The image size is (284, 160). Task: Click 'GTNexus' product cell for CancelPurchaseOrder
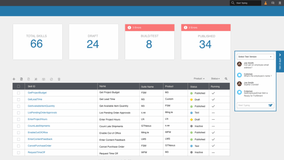click(x=170, y=146)
